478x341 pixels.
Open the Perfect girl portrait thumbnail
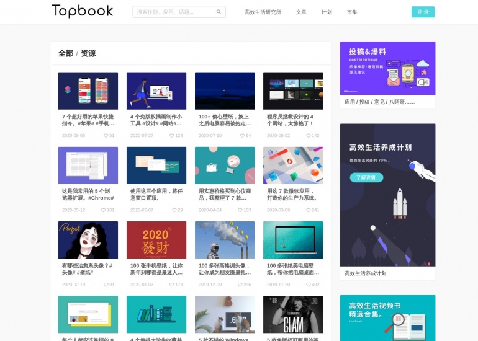(x=88, y=240)
